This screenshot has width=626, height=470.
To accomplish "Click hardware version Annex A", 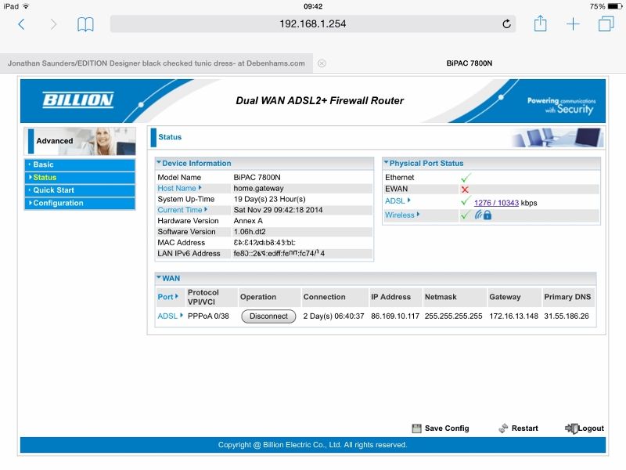I will pos(248,221).
